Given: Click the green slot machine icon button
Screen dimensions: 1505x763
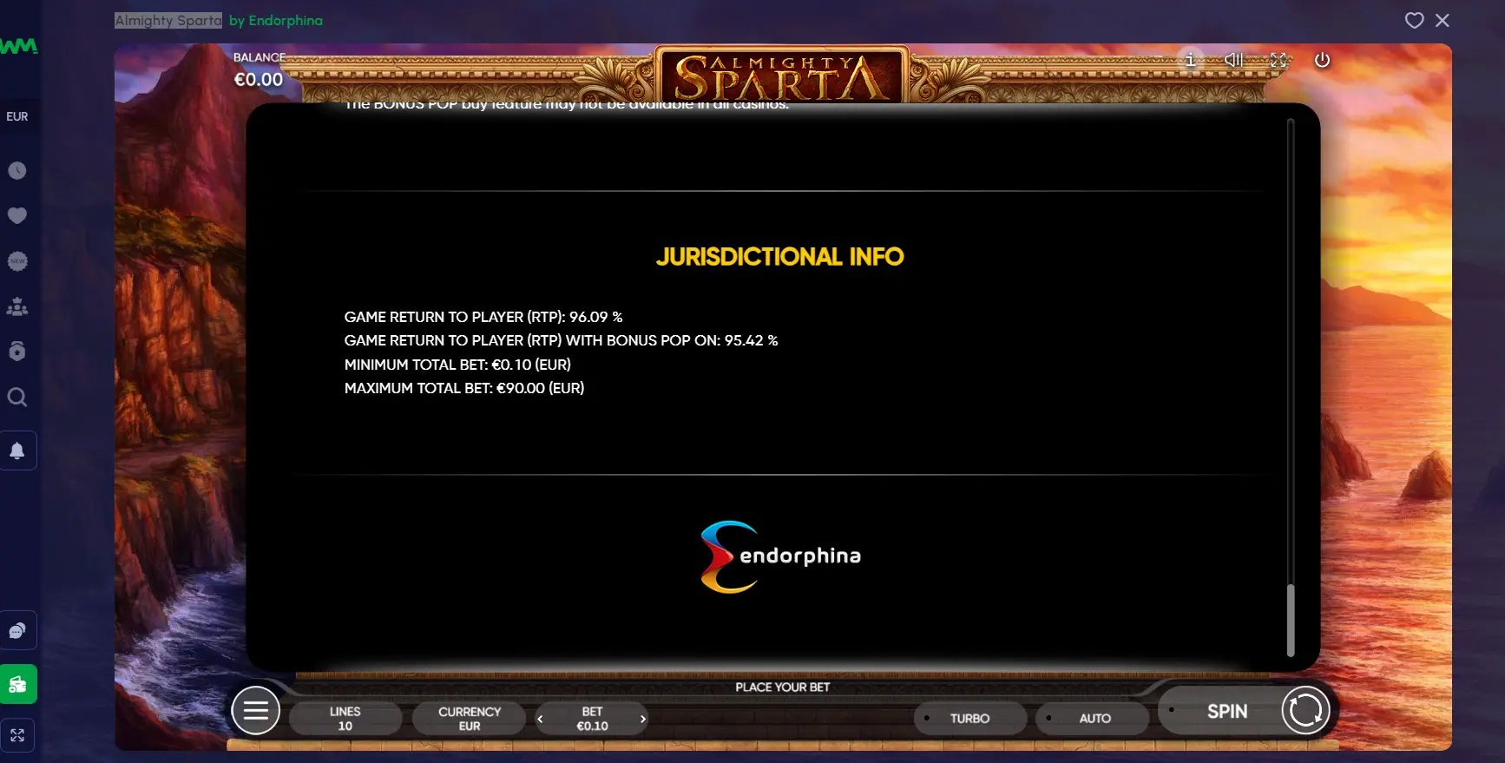Looking at the screenshot, I should click(x=18, y=684).
